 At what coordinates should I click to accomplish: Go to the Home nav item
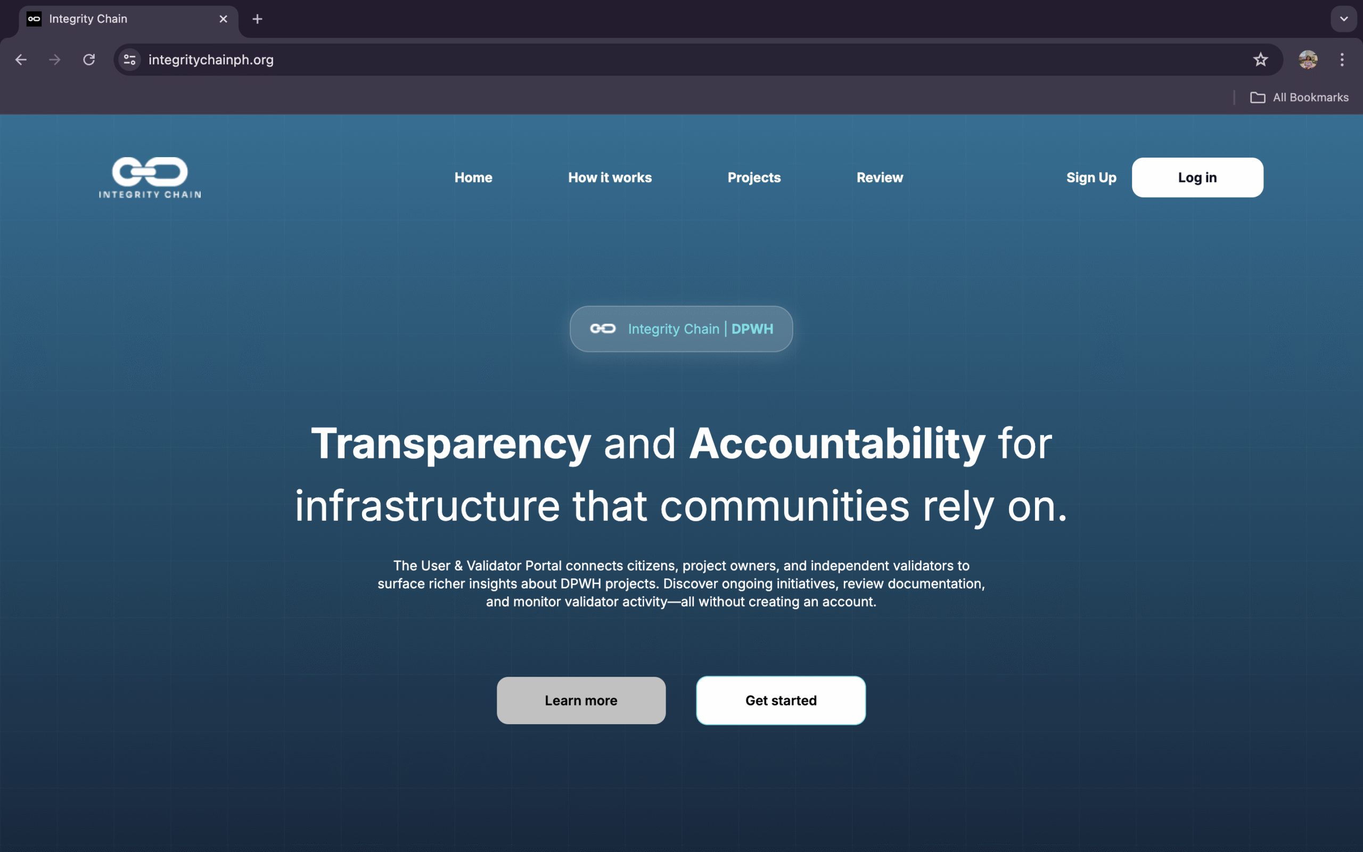tap(473, 177)
